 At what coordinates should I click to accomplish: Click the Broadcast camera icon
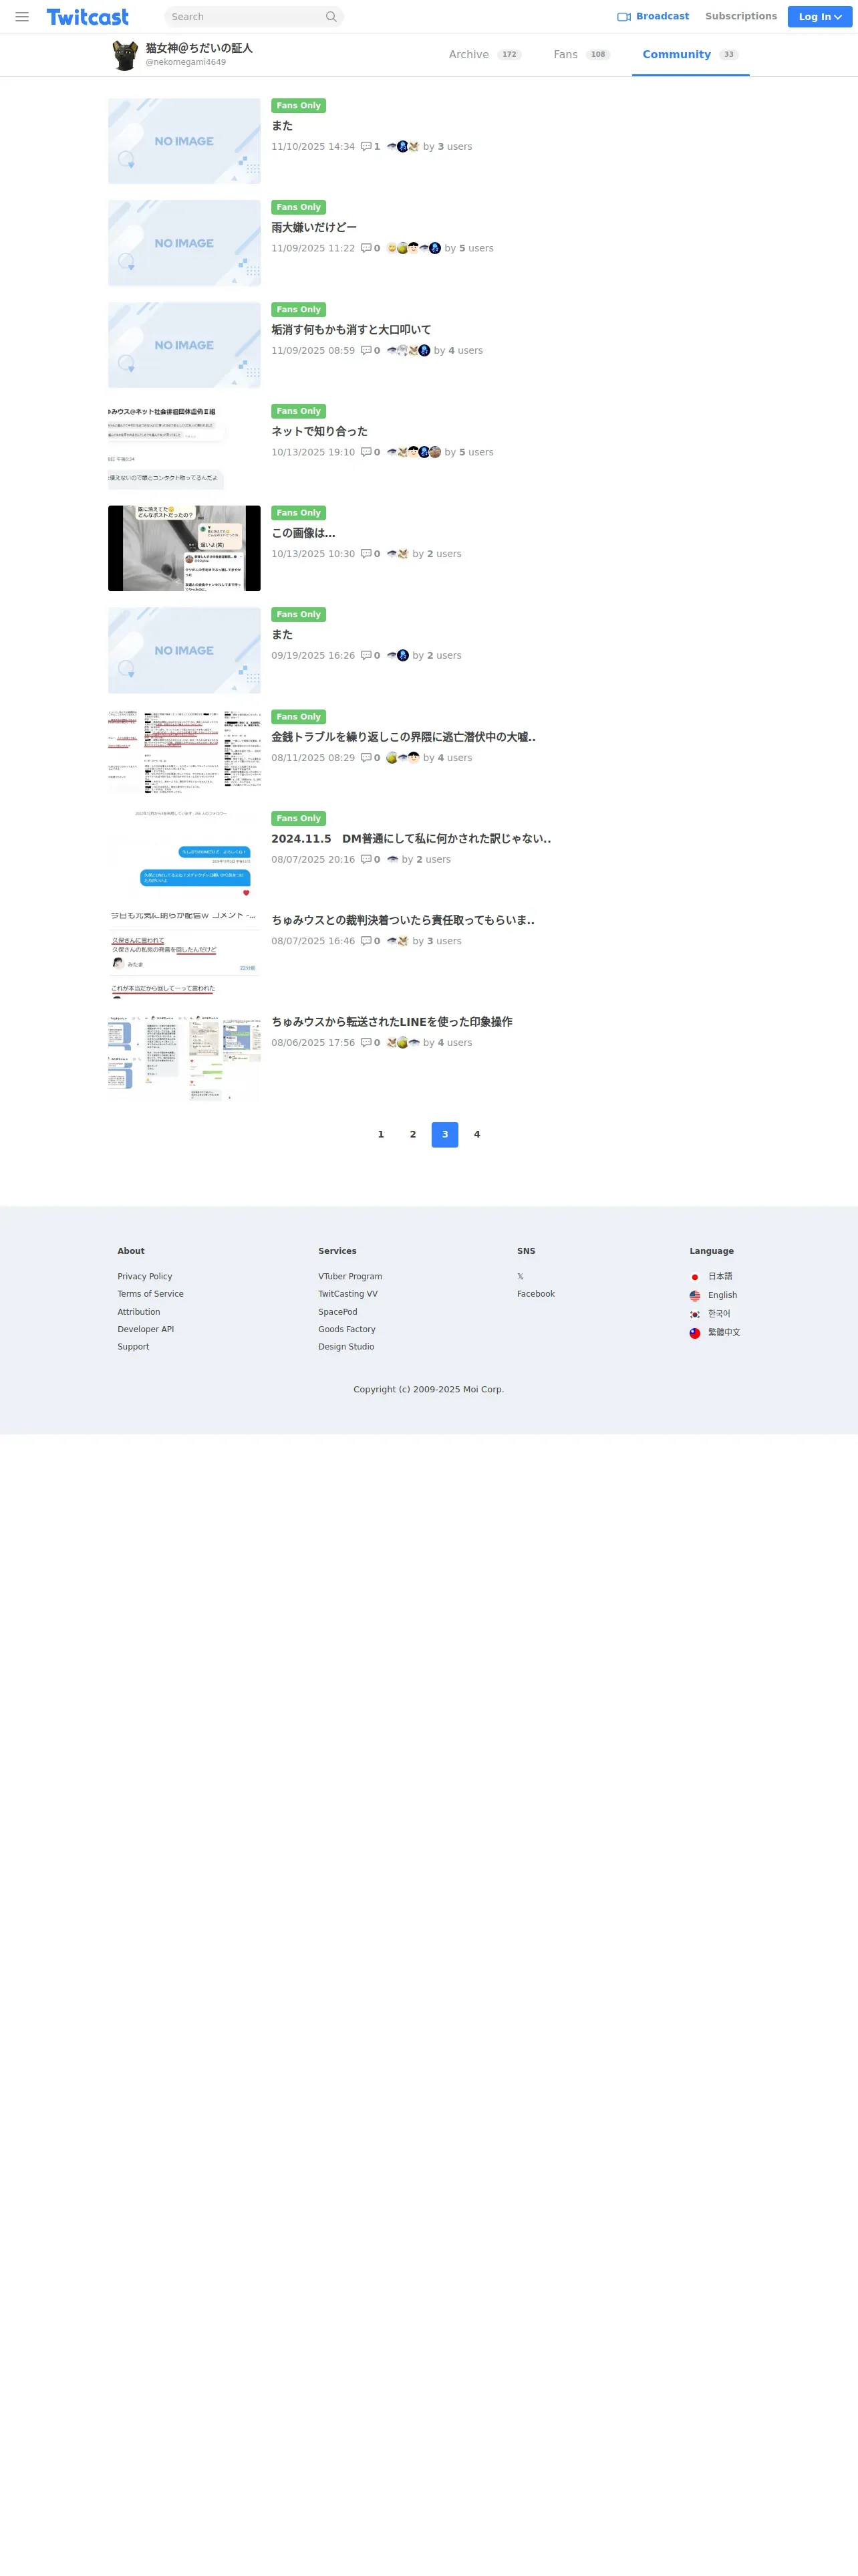[623, 17]
